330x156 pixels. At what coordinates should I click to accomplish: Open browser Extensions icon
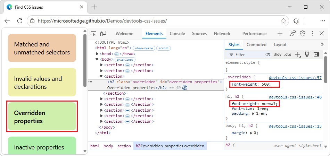(296, 21)
